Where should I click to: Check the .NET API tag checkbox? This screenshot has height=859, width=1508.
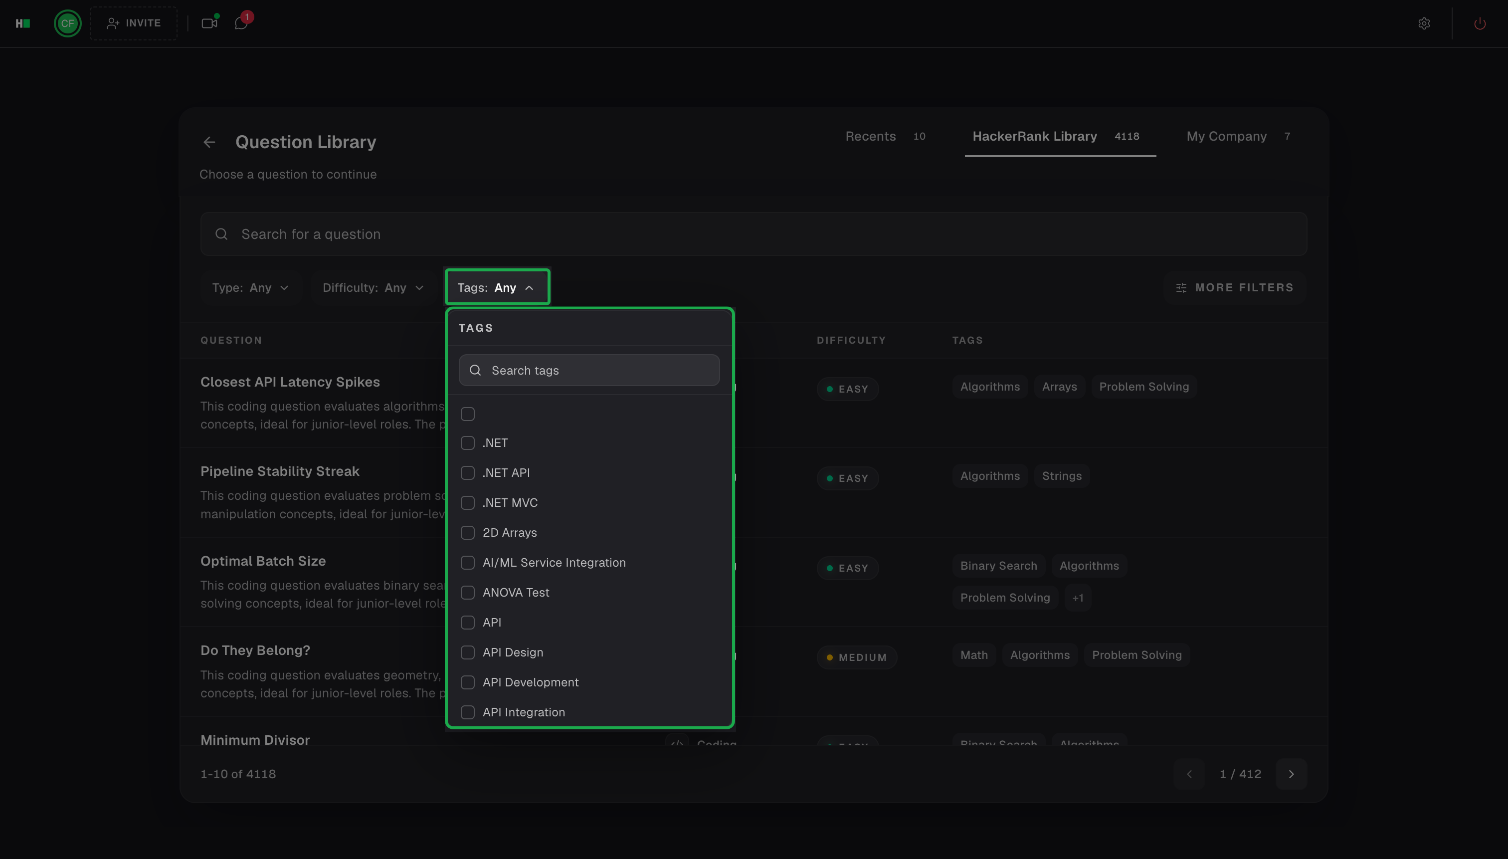pos(468,473)
